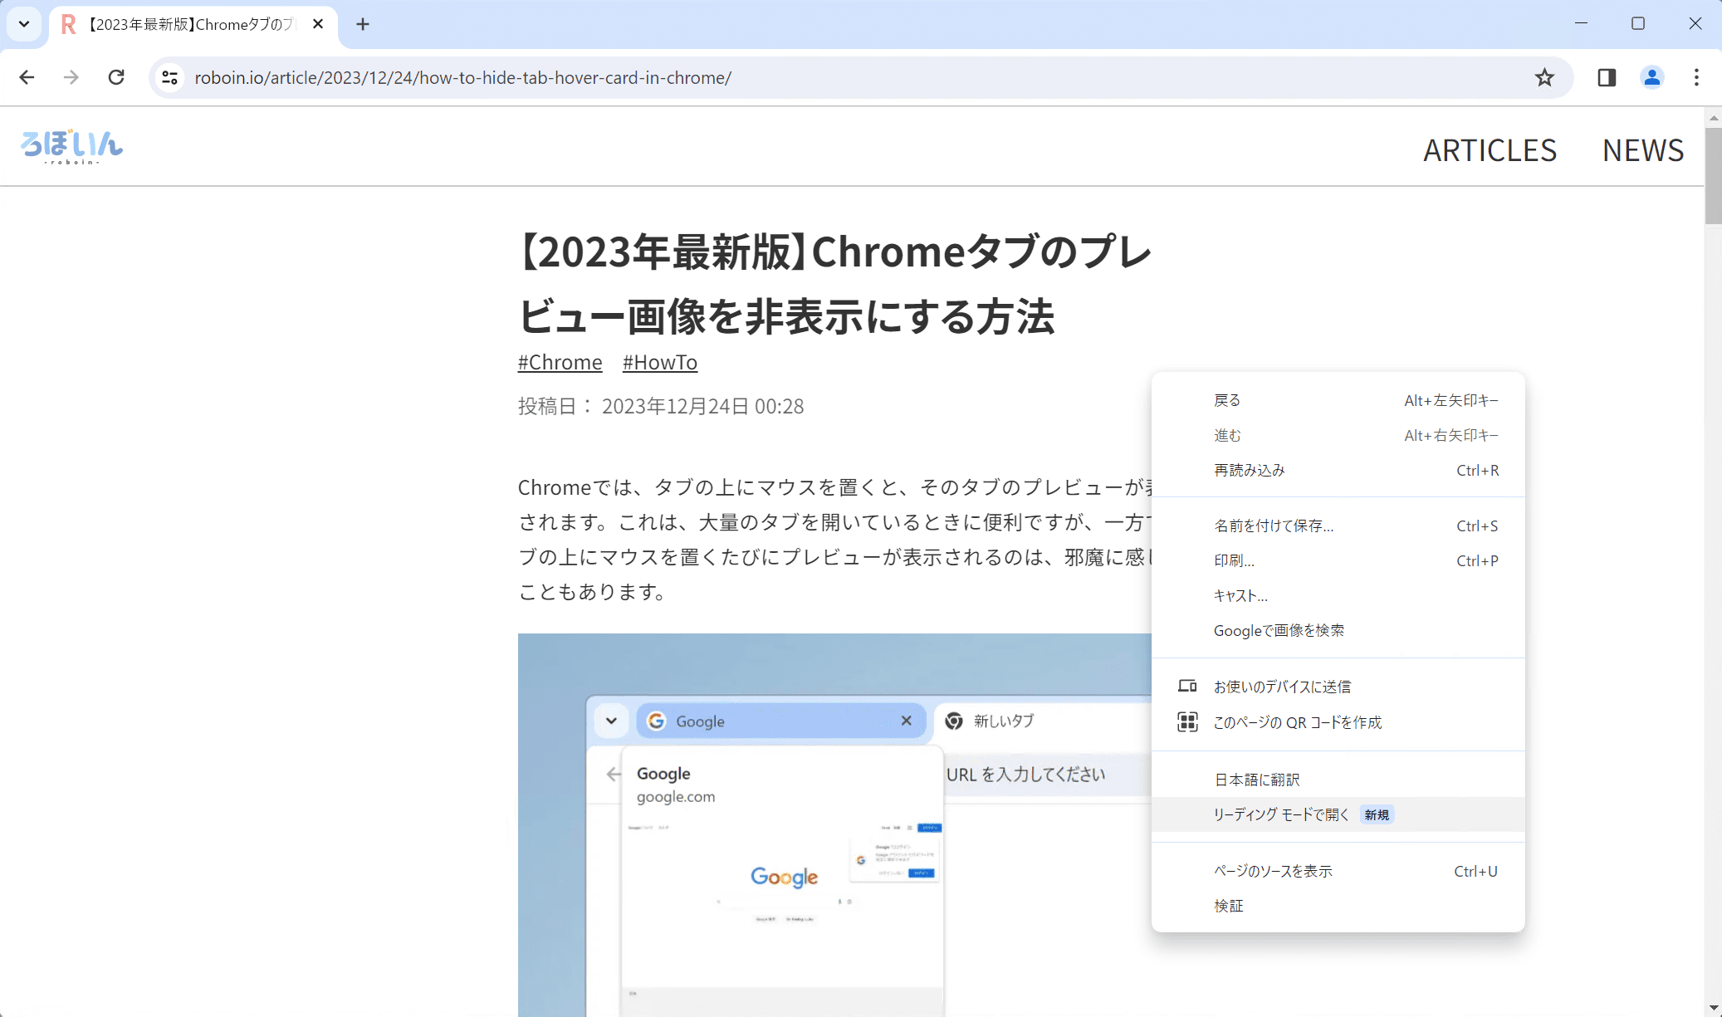Follow the #Chrome tag link
This screenshot has height=1017, width=1722.
560,362
